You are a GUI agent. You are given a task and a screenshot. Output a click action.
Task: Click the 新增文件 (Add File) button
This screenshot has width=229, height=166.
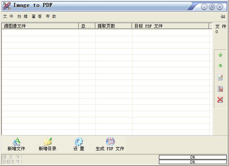[17, 144]
